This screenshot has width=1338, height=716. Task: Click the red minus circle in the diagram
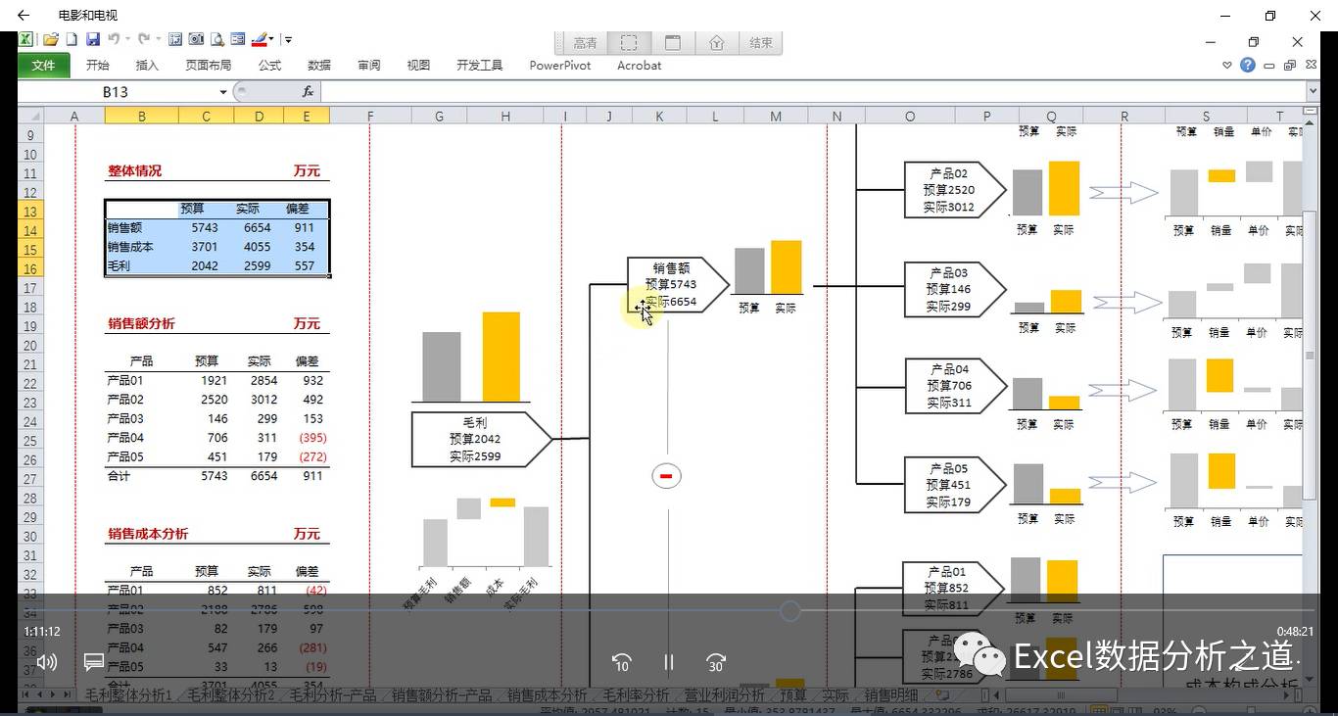(x=666, y=476)
